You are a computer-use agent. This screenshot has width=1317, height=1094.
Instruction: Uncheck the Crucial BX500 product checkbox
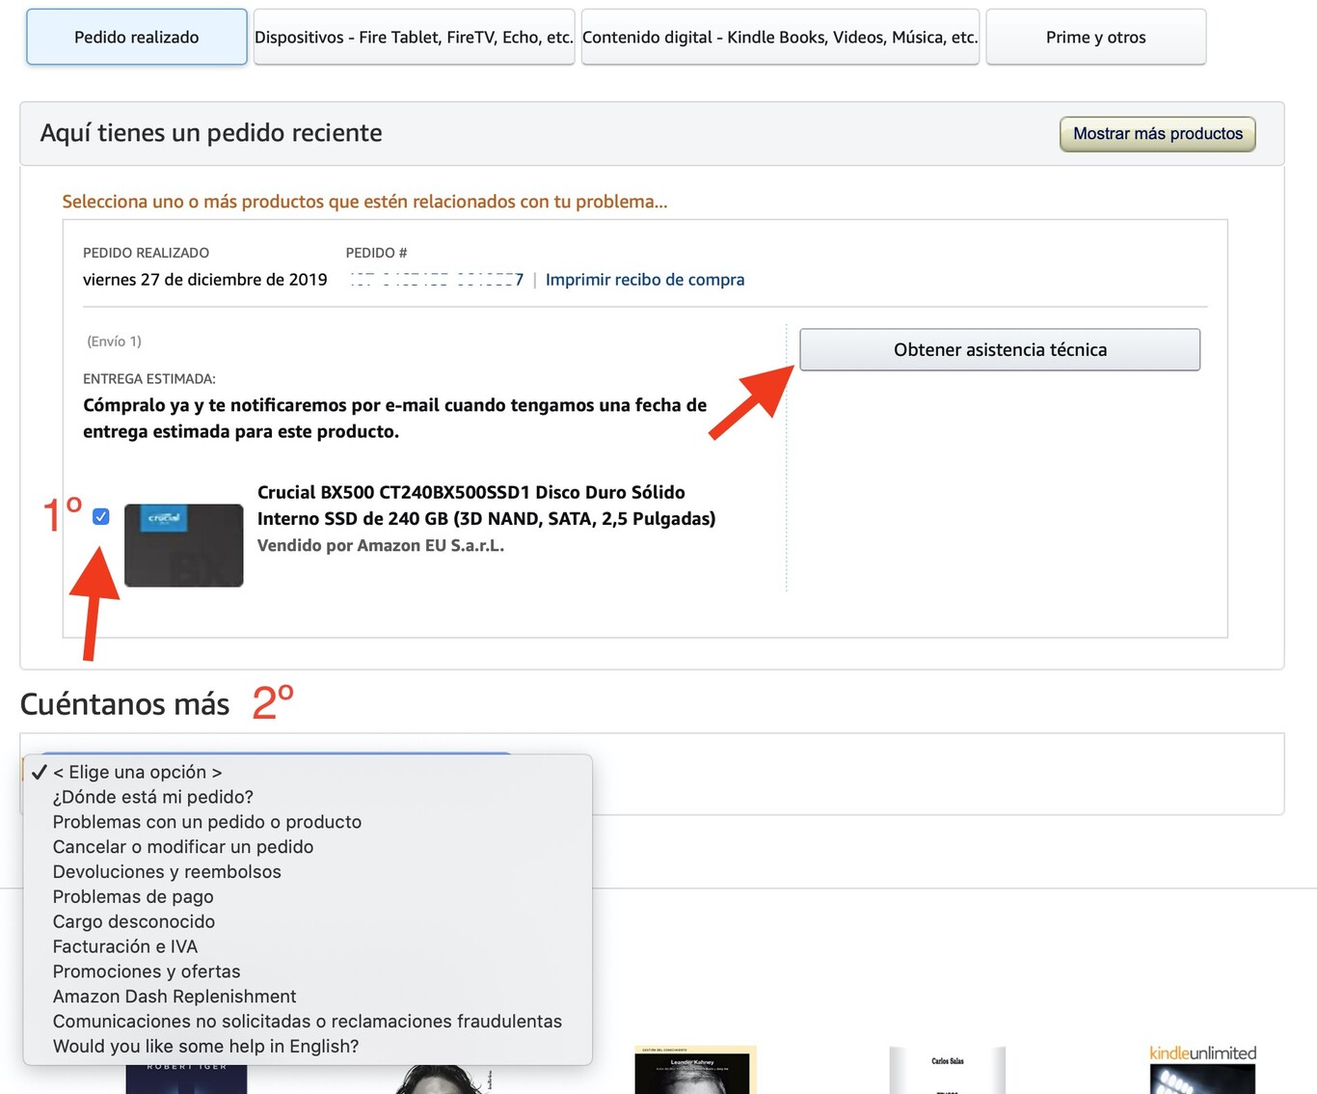coord(101,517)
